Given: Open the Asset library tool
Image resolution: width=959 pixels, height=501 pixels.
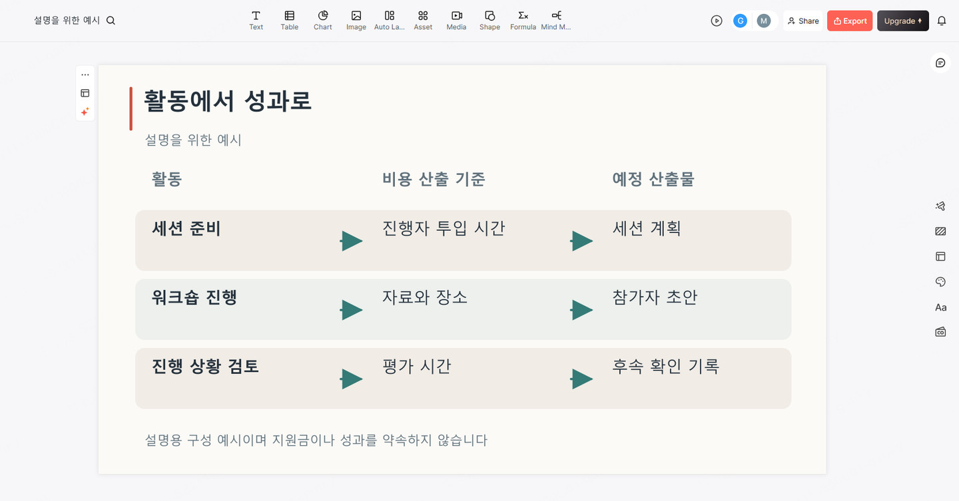Looking at the screenshot, I should [423, 20].
